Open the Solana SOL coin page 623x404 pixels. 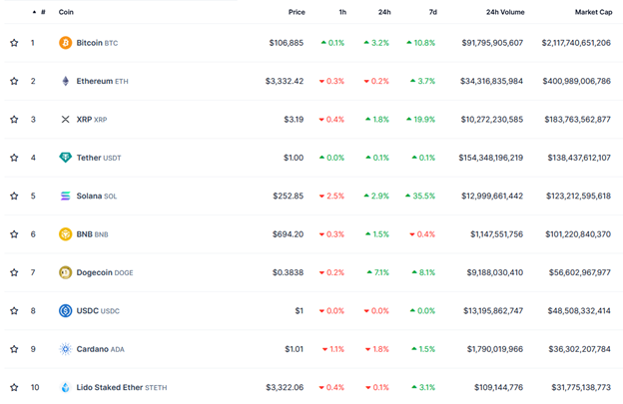click(97, 196)
